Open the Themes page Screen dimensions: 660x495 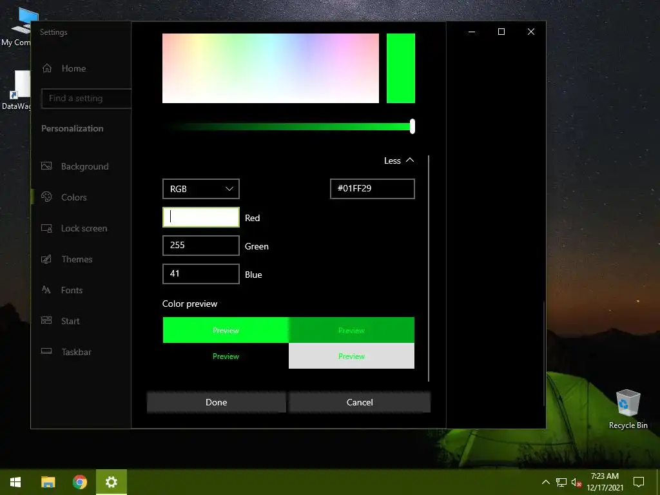[77, 259]
